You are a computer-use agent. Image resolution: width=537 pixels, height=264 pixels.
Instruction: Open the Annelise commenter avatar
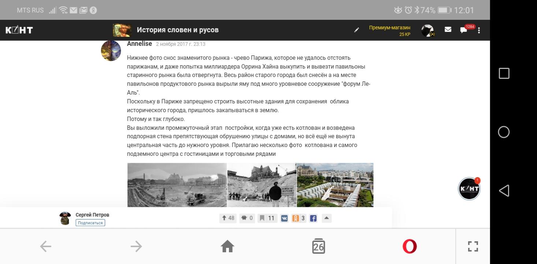(111, 51)
